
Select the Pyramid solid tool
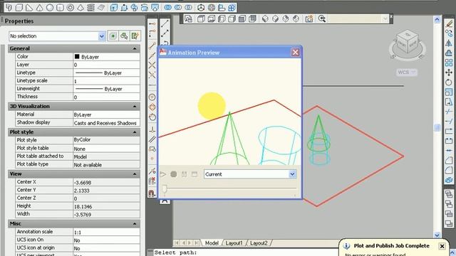click(x=81, y=8)
